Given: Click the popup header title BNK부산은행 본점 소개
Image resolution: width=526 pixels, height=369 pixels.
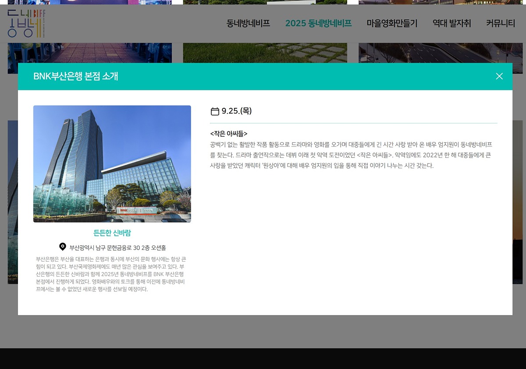Looking at the screenshot, I should pyautogui.click(x=76, y=76).
